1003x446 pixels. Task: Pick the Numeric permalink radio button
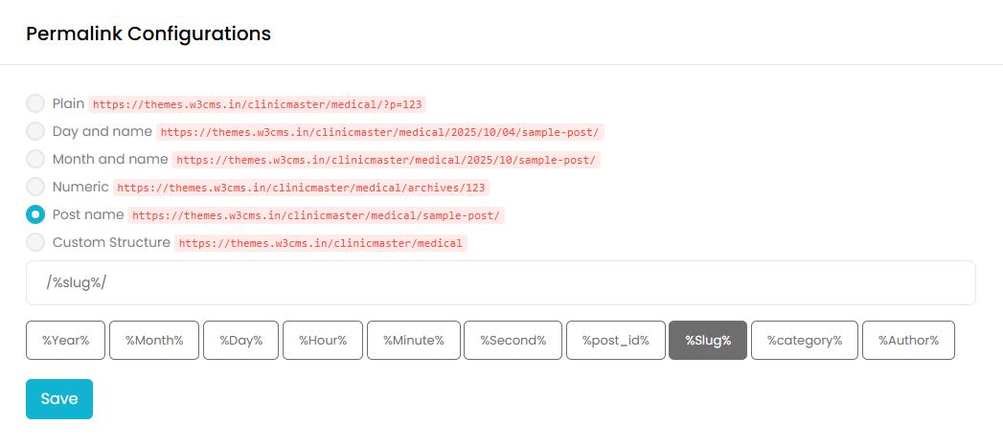(x=35, y=187)
